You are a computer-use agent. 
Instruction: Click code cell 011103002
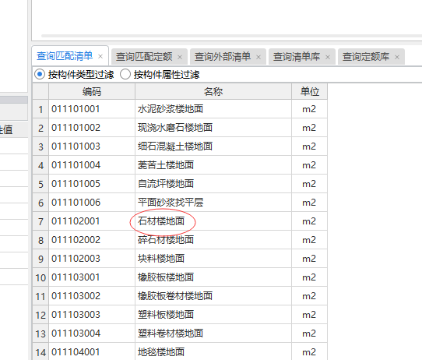point(92,296)
